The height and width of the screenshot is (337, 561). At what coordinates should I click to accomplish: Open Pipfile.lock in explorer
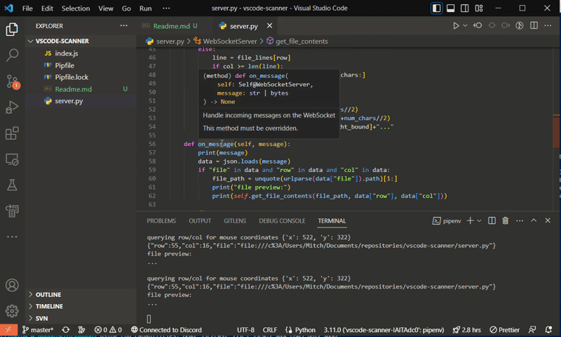[72, 77]
